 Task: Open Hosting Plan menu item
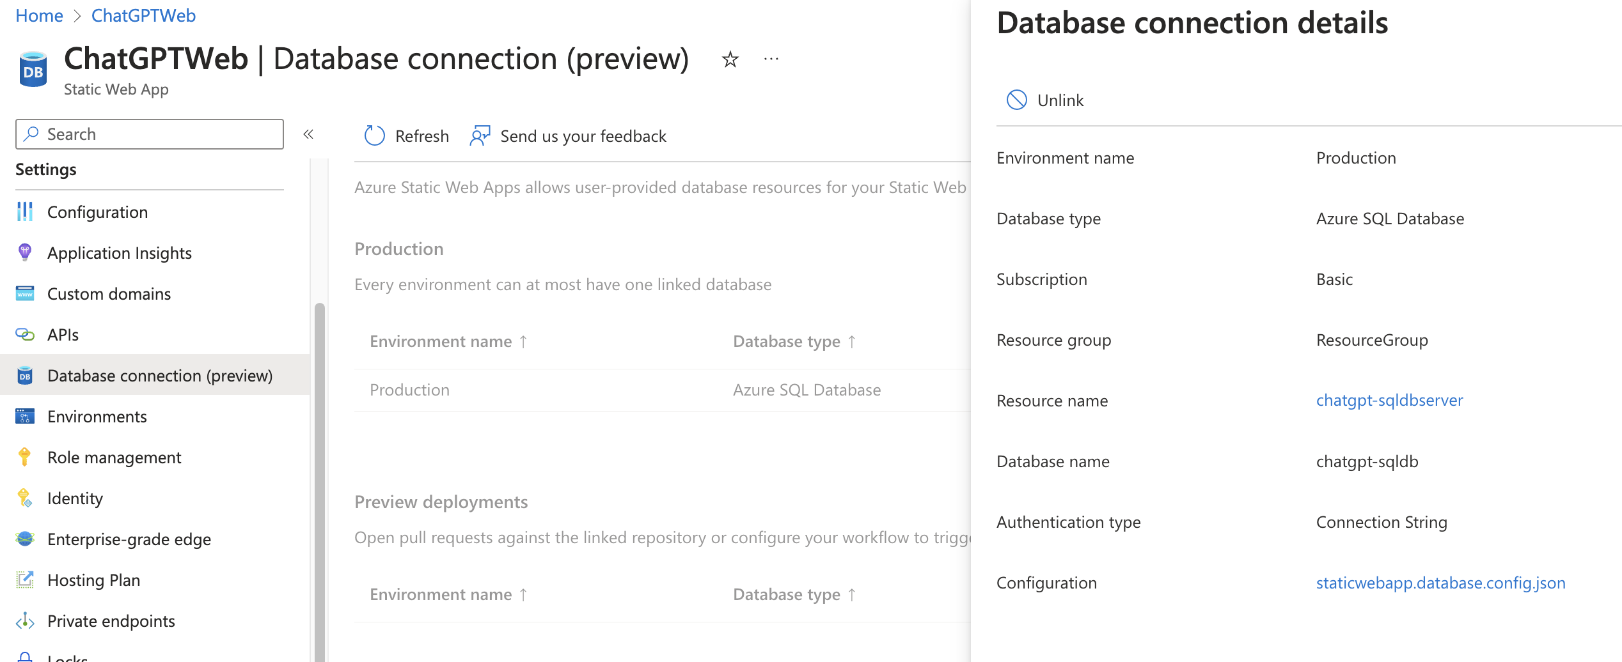155,580
